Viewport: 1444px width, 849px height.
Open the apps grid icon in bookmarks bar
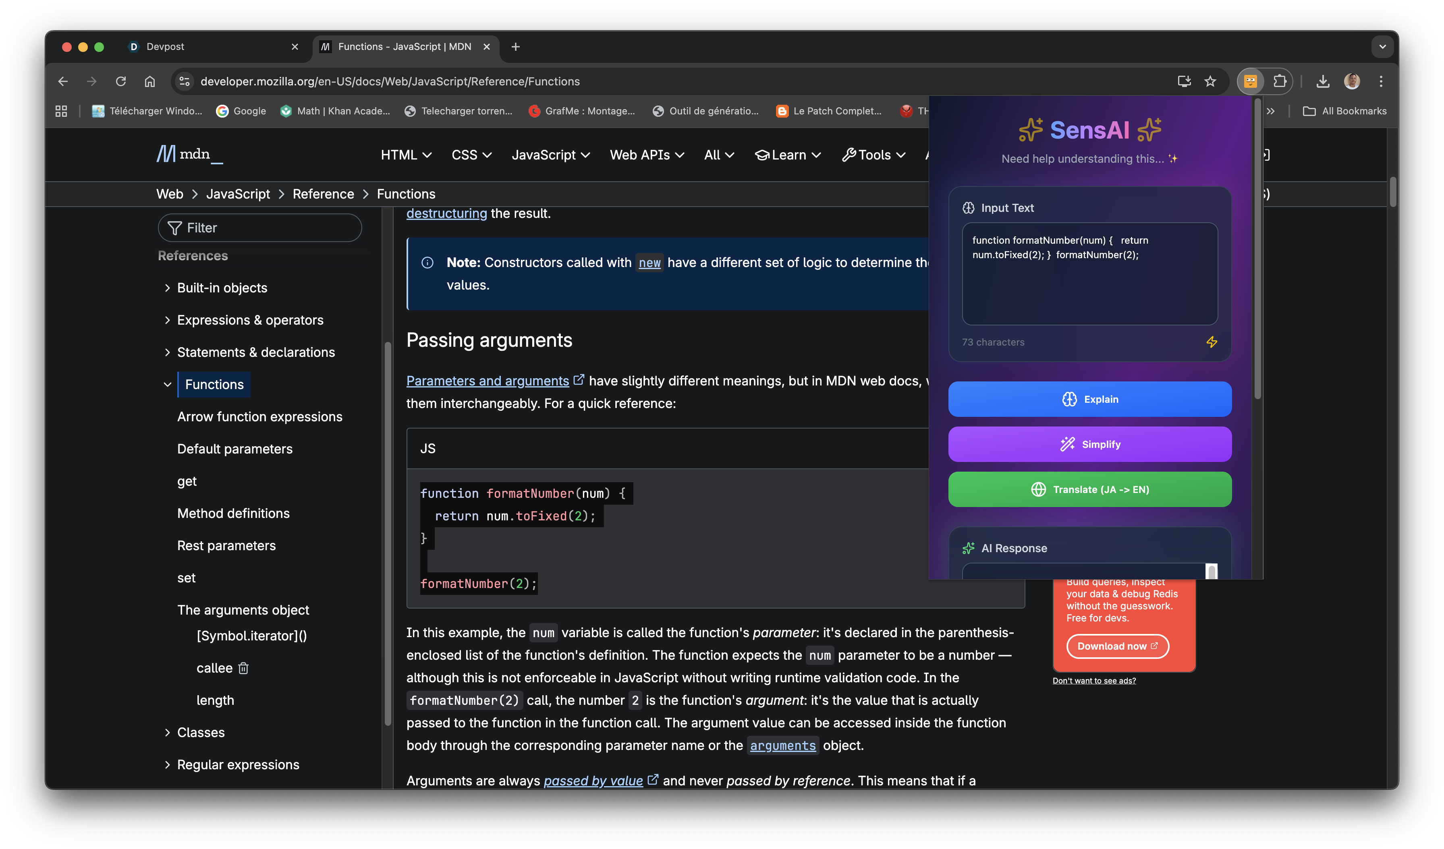pos(61,111)
